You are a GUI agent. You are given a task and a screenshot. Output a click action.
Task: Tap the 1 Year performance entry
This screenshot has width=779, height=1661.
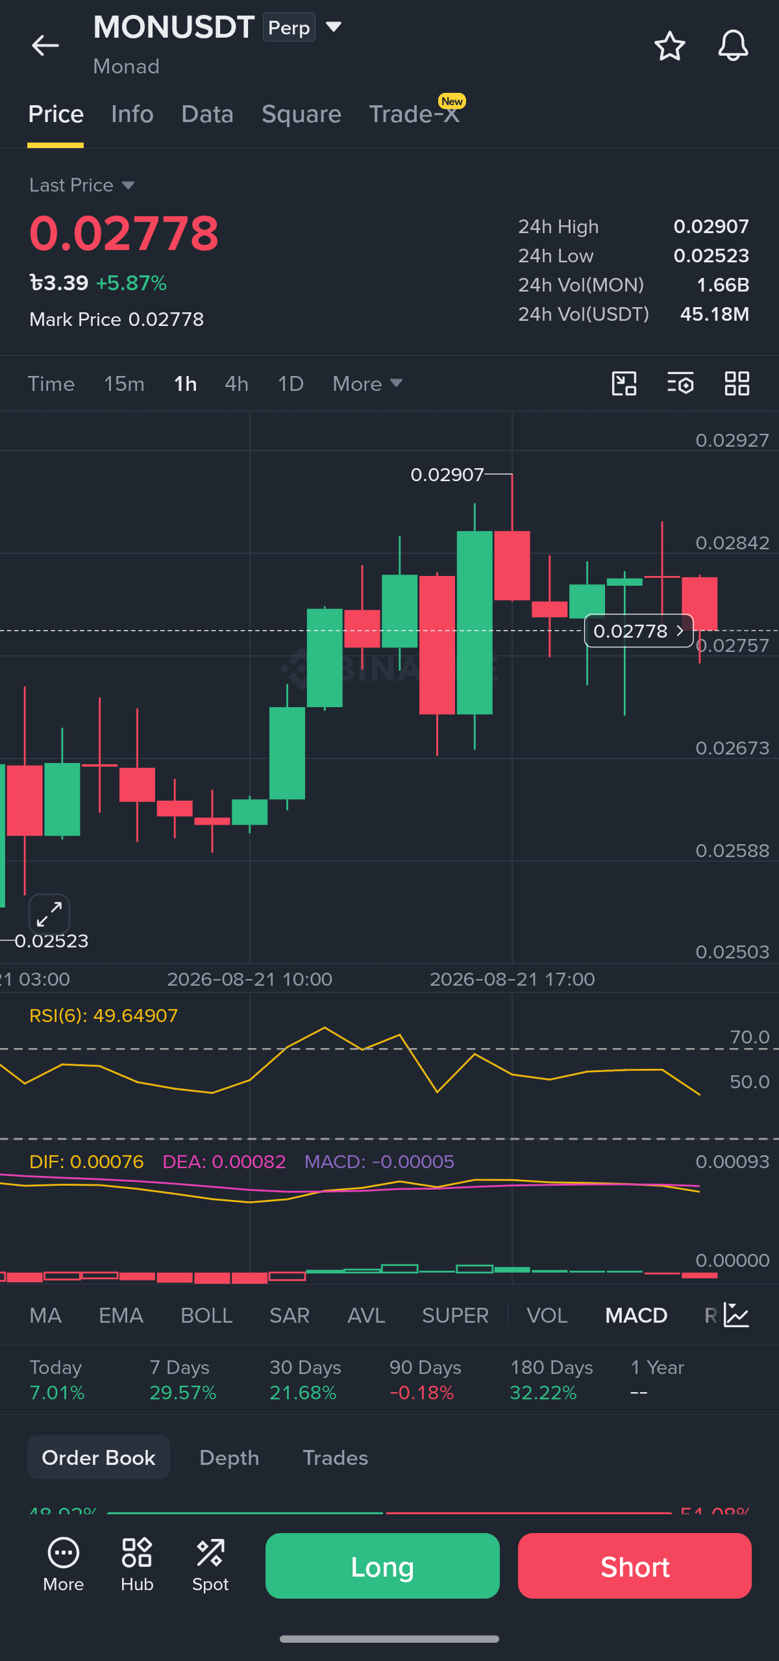(x=657, y=1380)
